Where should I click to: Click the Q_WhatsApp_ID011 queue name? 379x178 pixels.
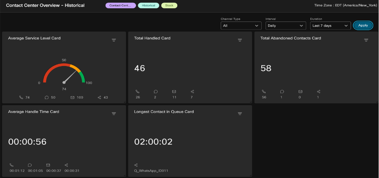(151, 171)
